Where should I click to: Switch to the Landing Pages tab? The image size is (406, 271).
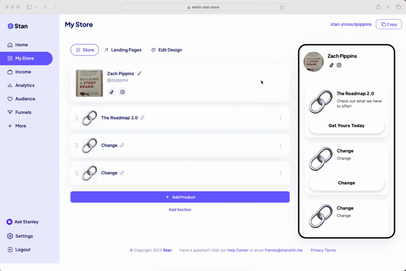(x=124, y=50)
